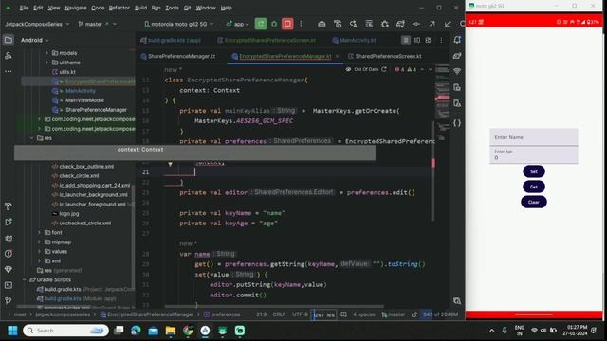Click the CRLF line separator status
The height and width of the screenshot is (341, 607).
[x=279, y=314]
